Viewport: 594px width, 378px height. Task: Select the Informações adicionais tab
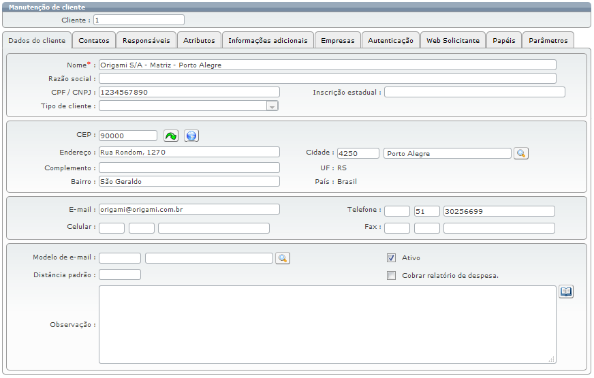coord(268,40)
